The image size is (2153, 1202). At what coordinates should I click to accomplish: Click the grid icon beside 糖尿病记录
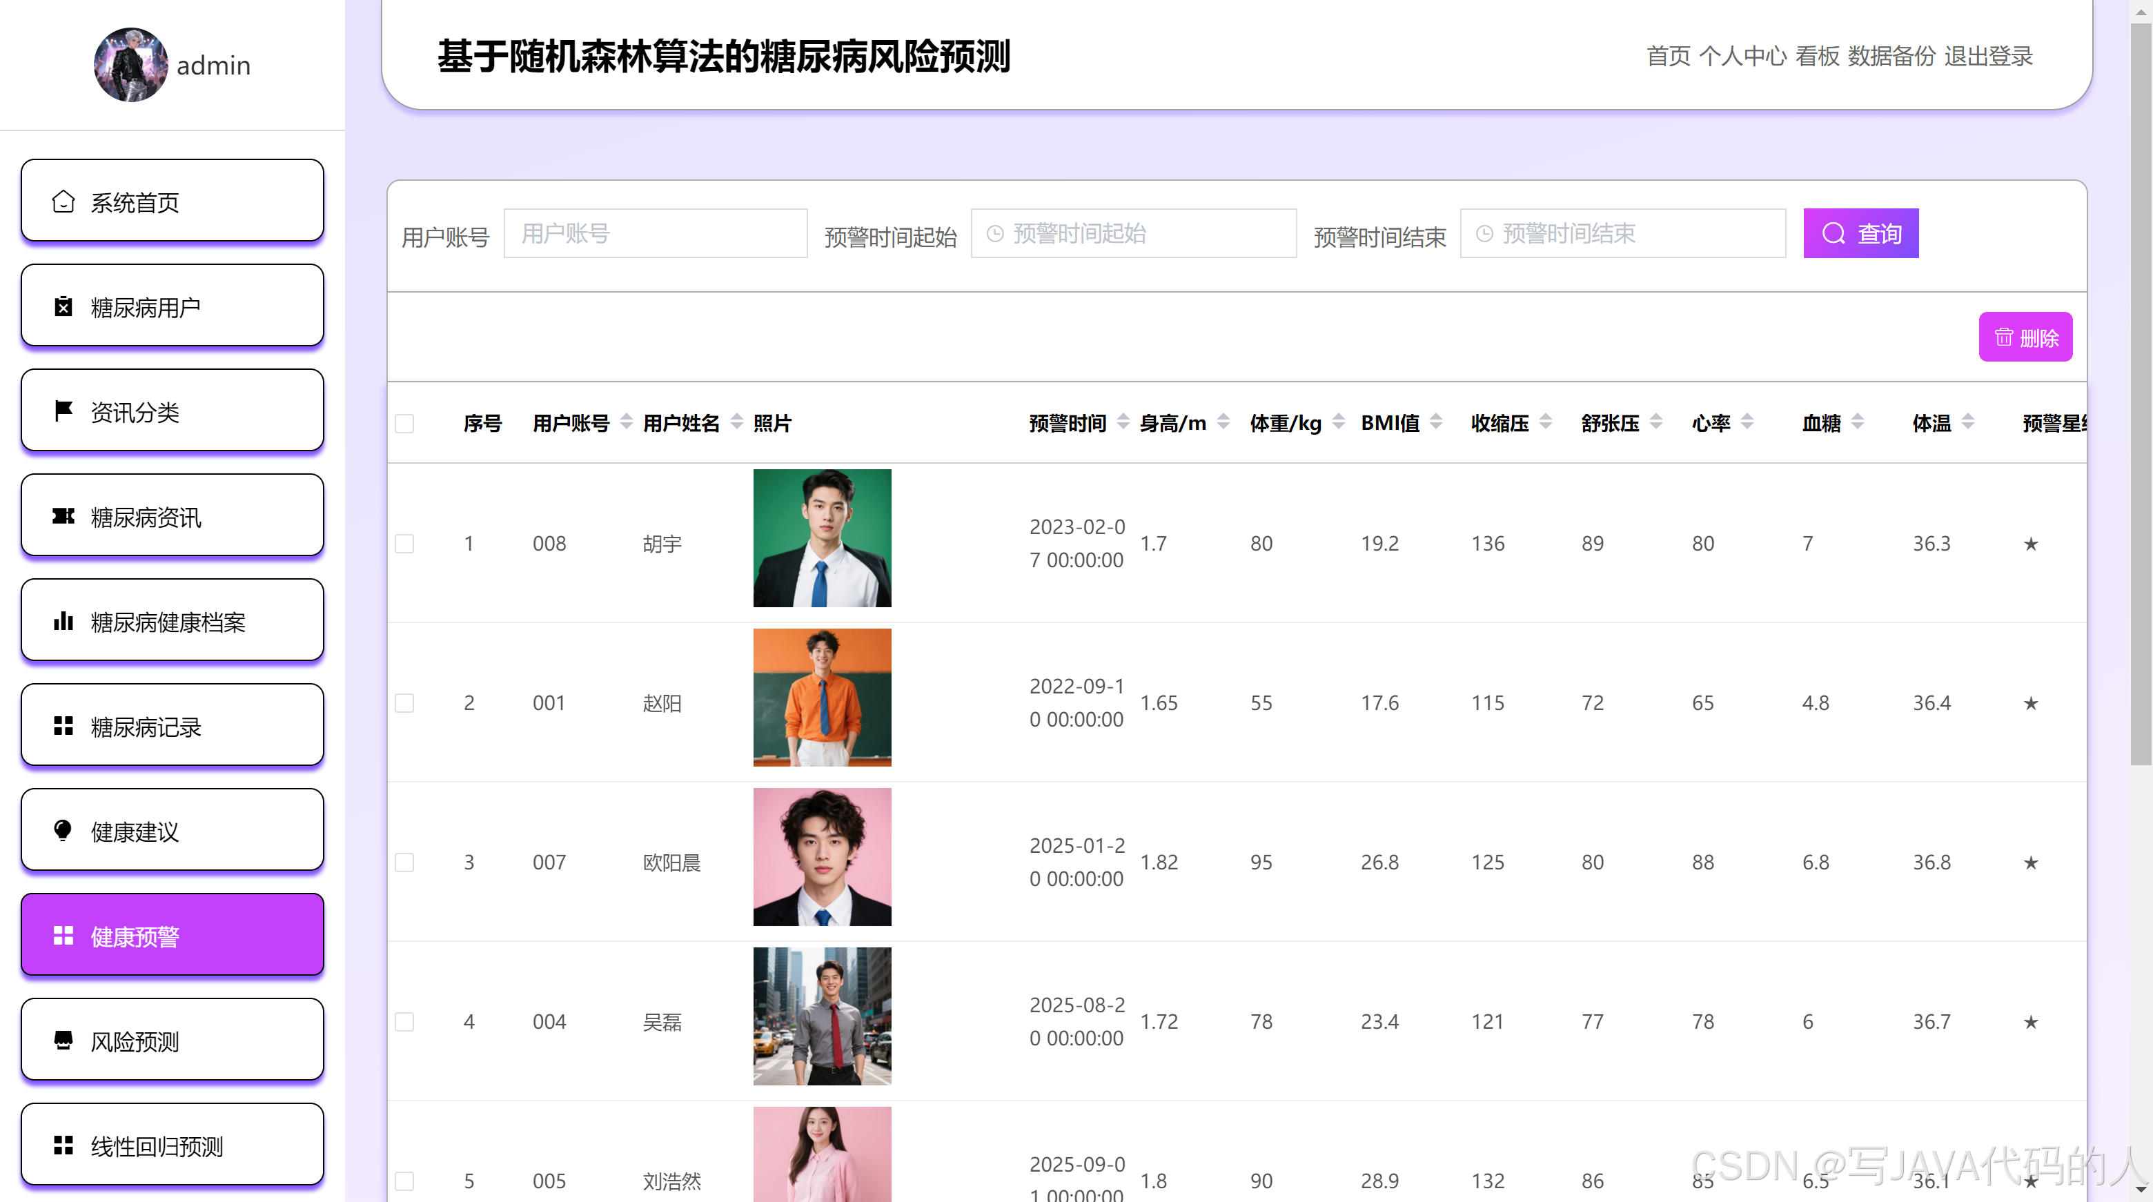(x=63, y=727)
